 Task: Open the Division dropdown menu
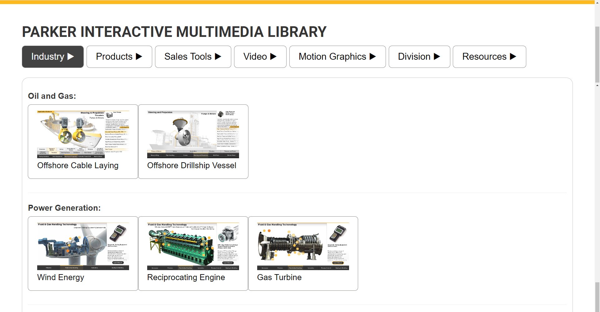(419, 57)
